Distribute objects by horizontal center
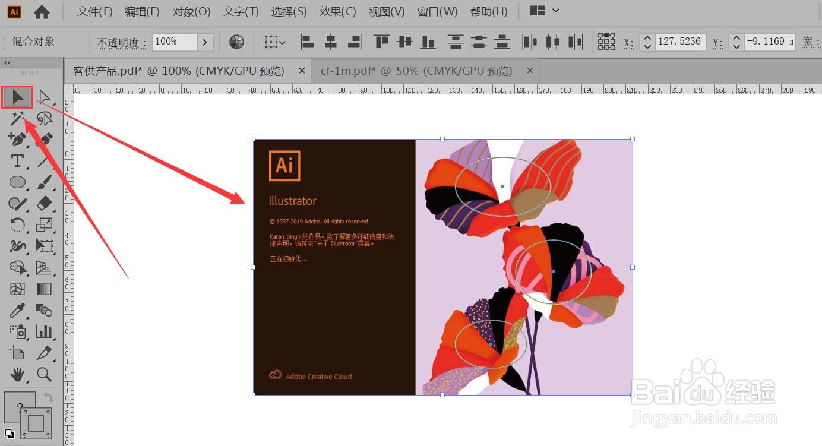822x446 pixels. click(x=552, y=42)
